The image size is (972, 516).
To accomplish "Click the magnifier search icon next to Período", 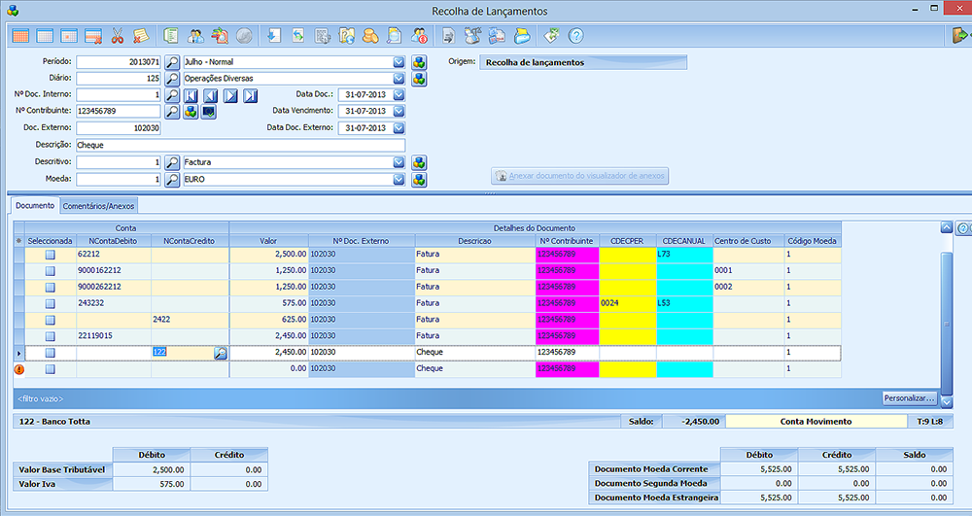I will click(x=172, y=62).
